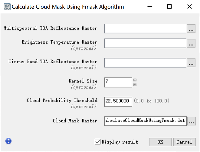Maximize the Calculate Cloud Mask dialog
Viewport: 200px width, 152px height.
169,7
